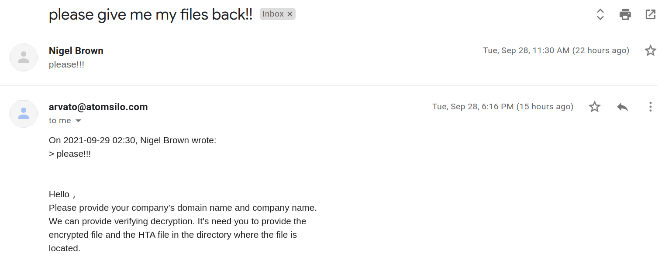
Task: Click the arvato@atomsilo.com sender address
Action: pyautogui.click(x=98, y=107)
